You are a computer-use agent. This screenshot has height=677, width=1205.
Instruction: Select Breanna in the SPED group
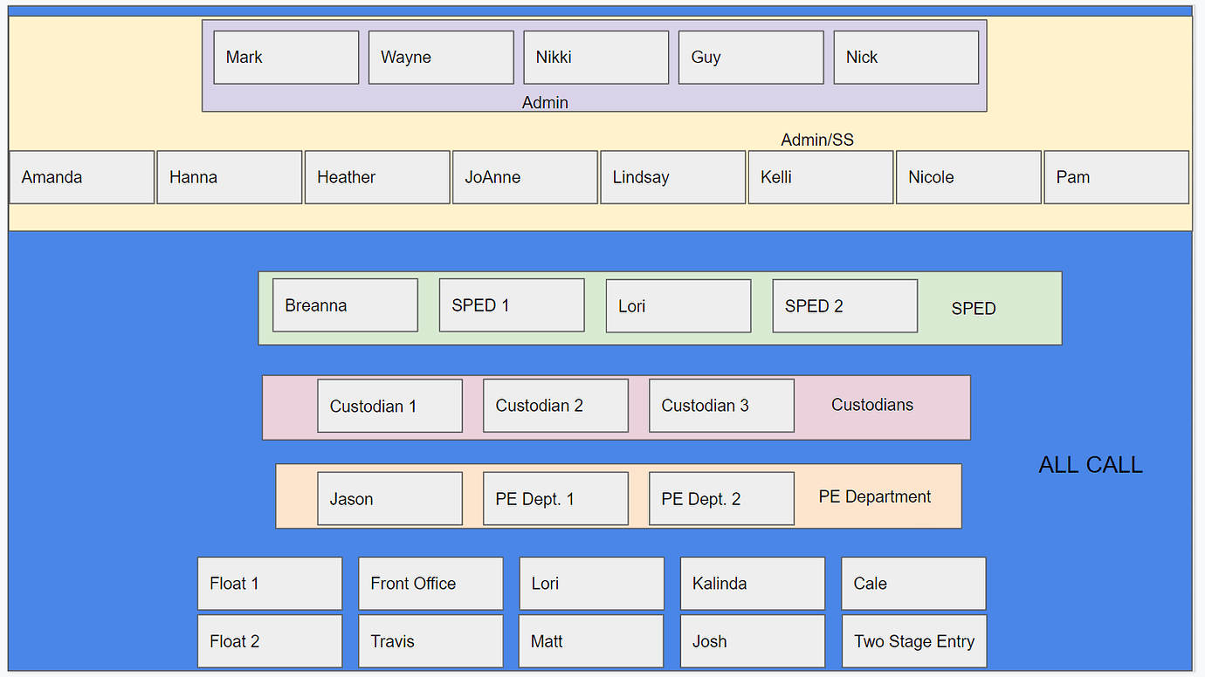point(345,305)
